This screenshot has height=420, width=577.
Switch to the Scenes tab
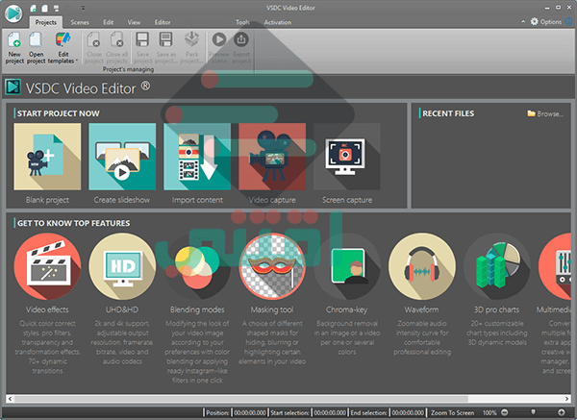pyautogui.click(x=80, y=22)
